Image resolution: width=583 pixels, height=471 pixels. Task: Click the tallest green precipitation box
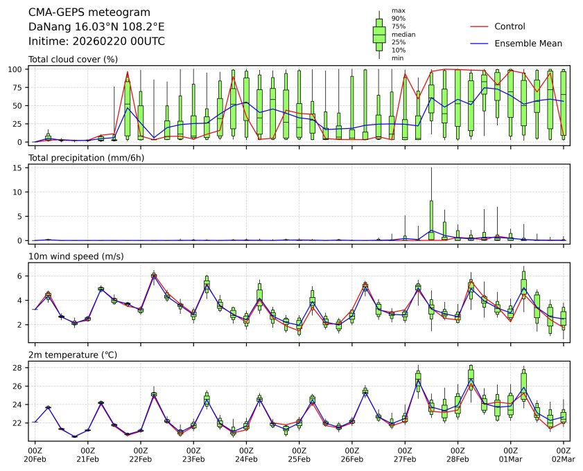[431, 220]
